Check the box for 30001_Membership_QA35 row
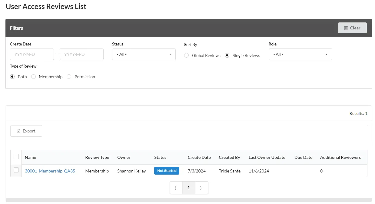This screenshot has height=204, width=375. tap(16, 170)
